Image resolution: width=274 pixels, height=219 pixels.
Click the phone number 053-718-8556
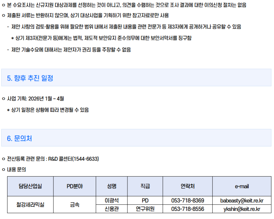[x=187, y=209]
